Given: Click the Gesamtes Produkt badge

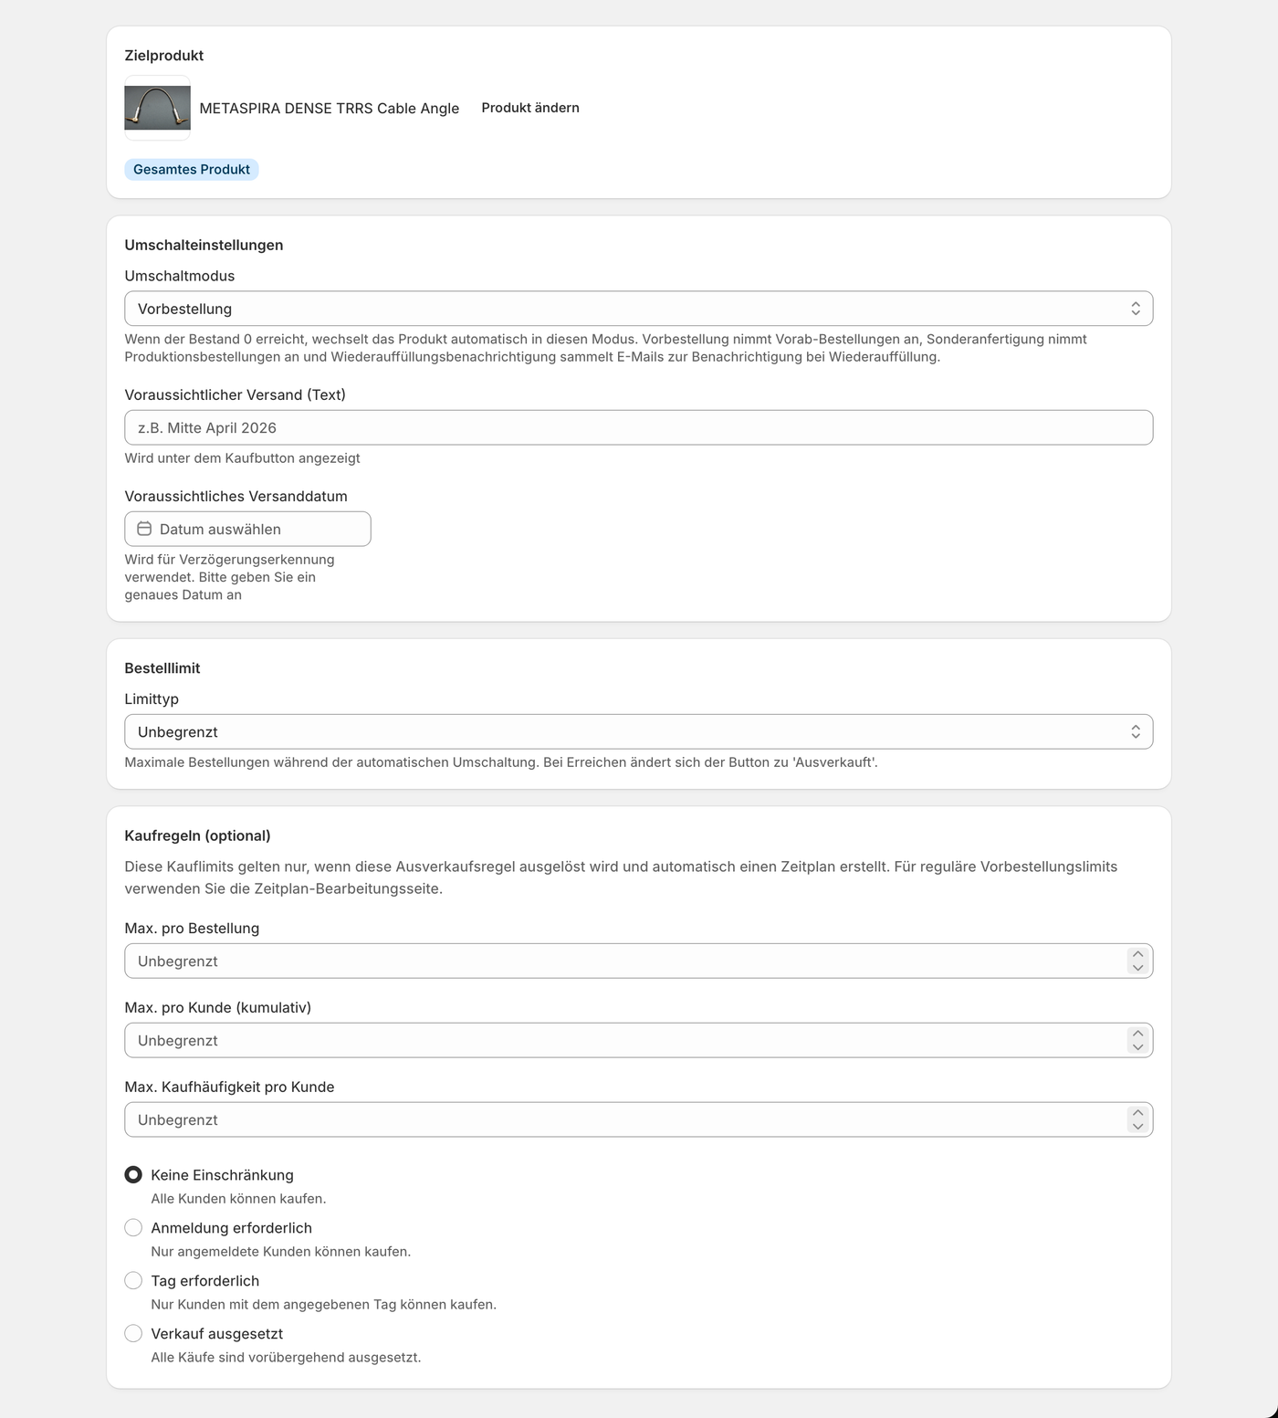Looking at the screenshot, I should 192,169.
